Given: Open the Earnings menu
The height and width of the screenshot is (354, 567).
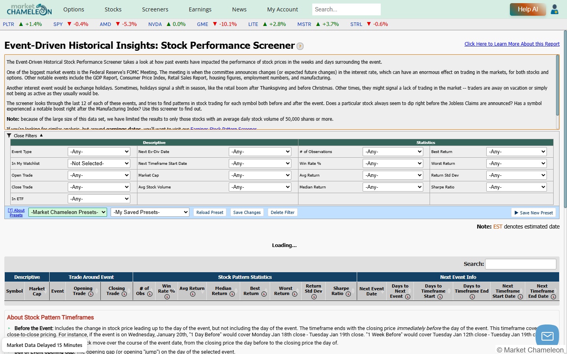Looking at the screenshot, I should point(200,9).
